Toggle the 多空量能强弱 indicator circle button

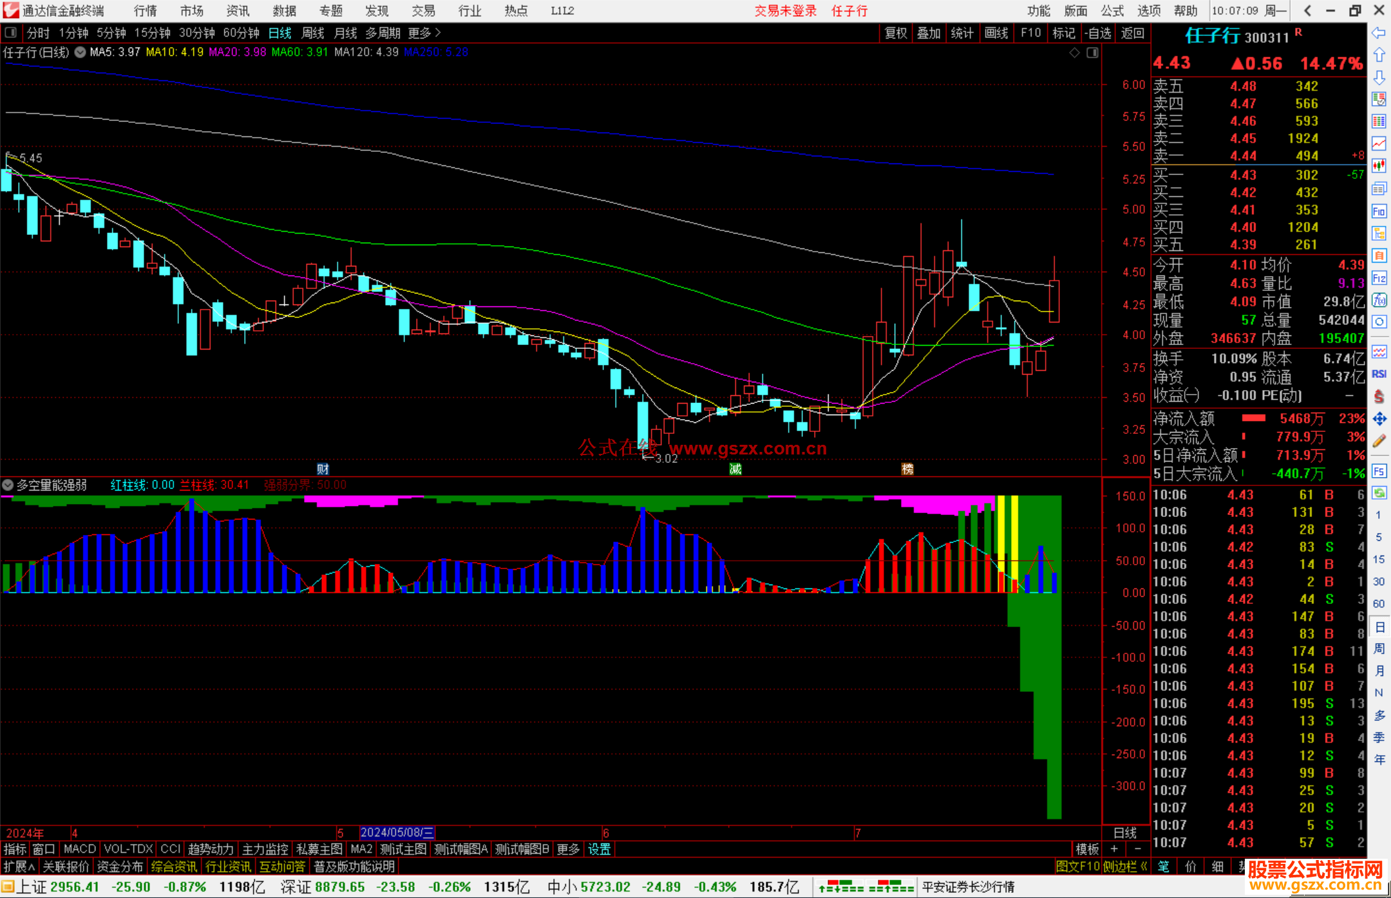click(x=8, y=485)
